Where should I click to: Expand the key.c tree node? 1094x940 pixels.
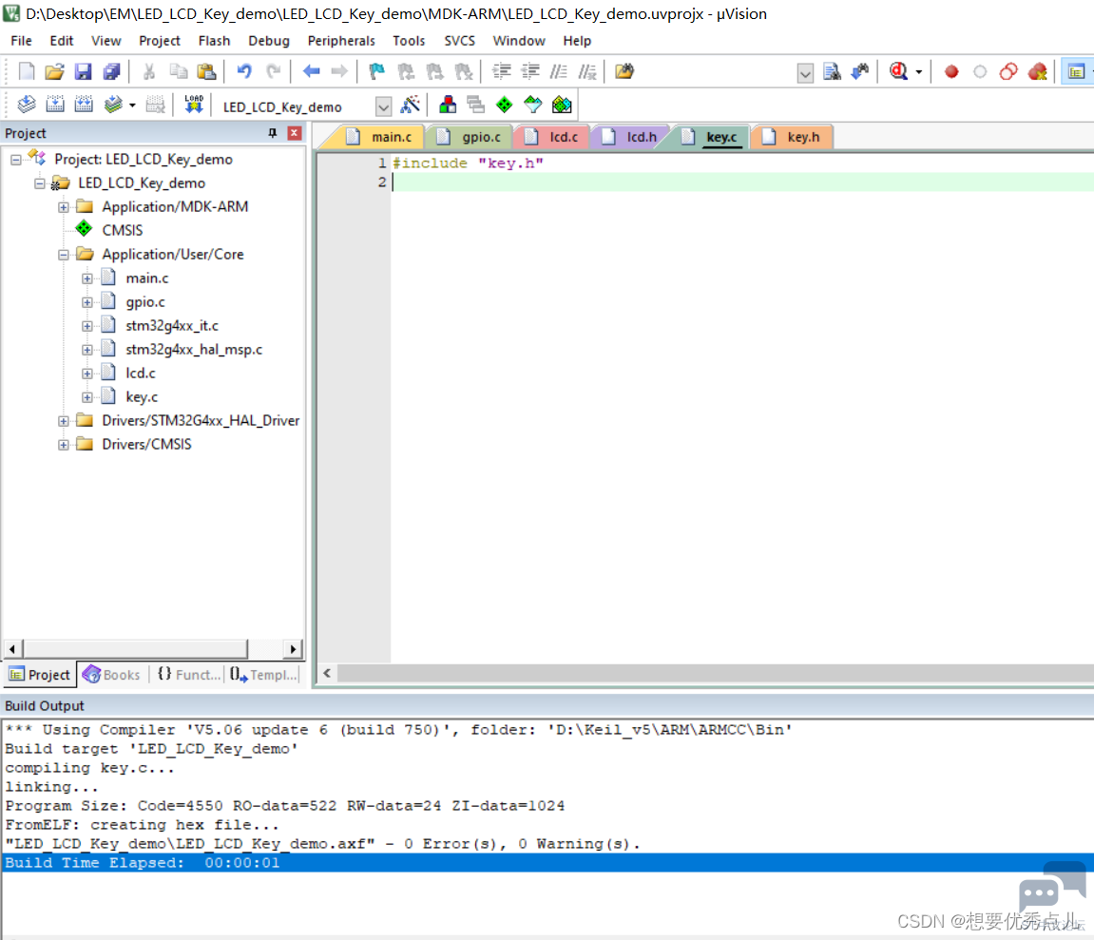pyautogui.click(x=87, y=397)
